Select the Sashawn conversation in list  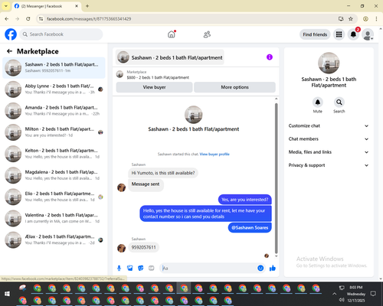pyautogui.click(x=54, y=67)
